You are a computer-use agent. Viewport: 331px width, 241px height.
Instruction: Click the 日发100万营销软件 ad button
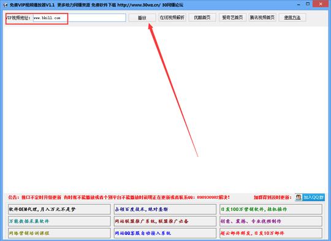point(271,209)
